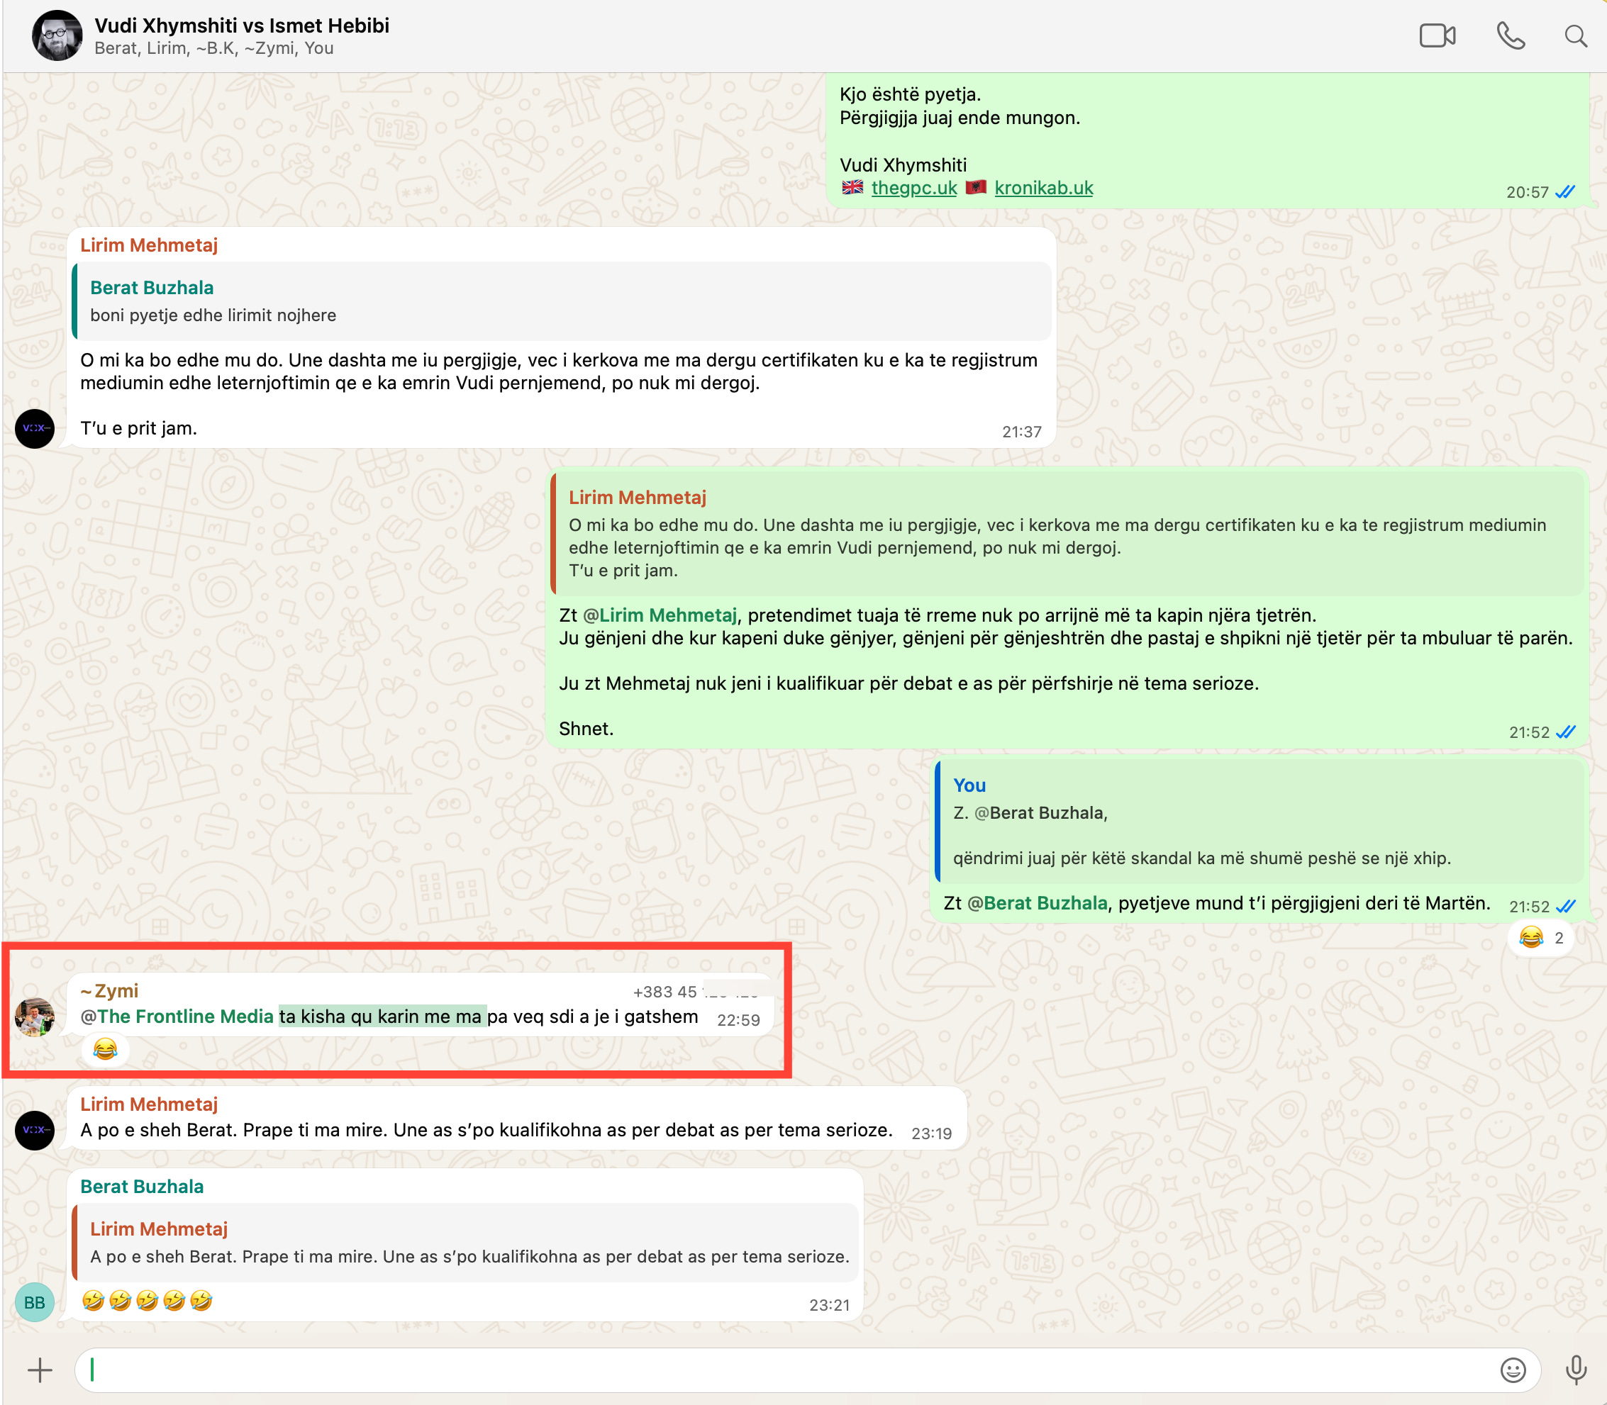Jump to quoted Berat Buzhala message
The width and height of the screenshot is (1607, 1405).
[561, 301]
